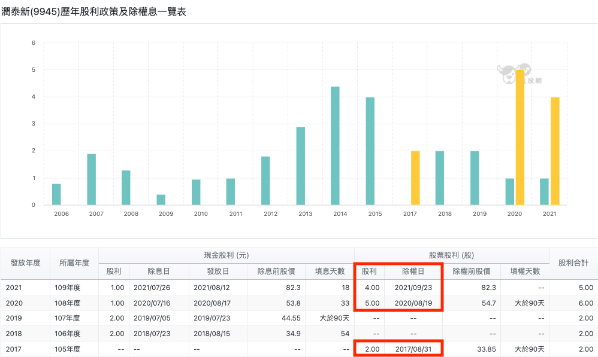Click the 除權前股價 column header

(x=472, y=271)
